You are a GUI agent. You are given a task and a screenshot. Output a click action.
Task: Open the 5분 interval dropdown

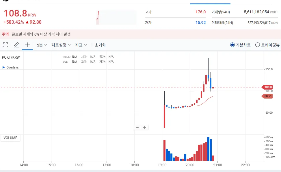(x=42, y=45)
